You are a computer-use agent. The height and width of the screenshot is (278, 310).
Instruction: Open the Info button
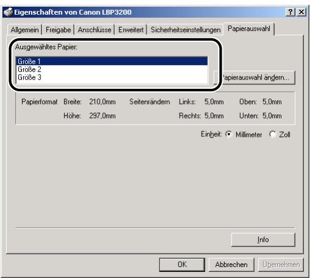point(263,240)
